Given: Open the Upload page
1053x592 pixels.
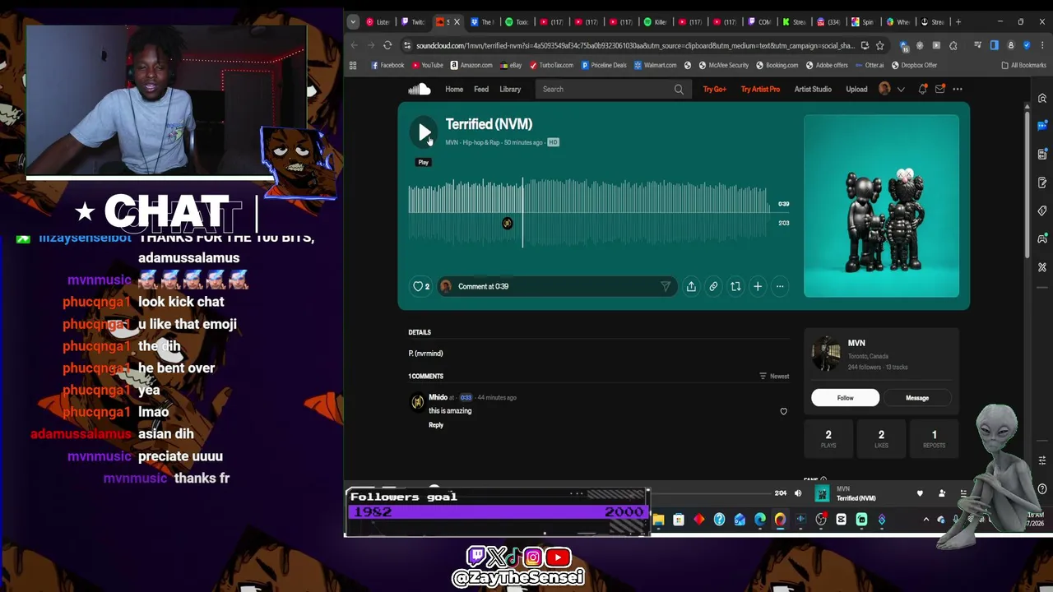Looking at the screenshot, I should (x=856, y=89).
